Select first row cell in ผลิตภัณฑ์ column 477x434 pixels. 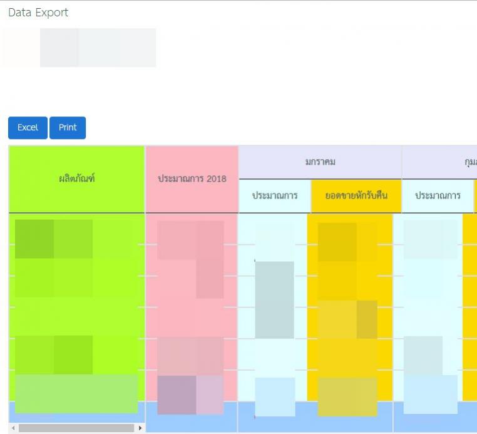pos(76,229)
